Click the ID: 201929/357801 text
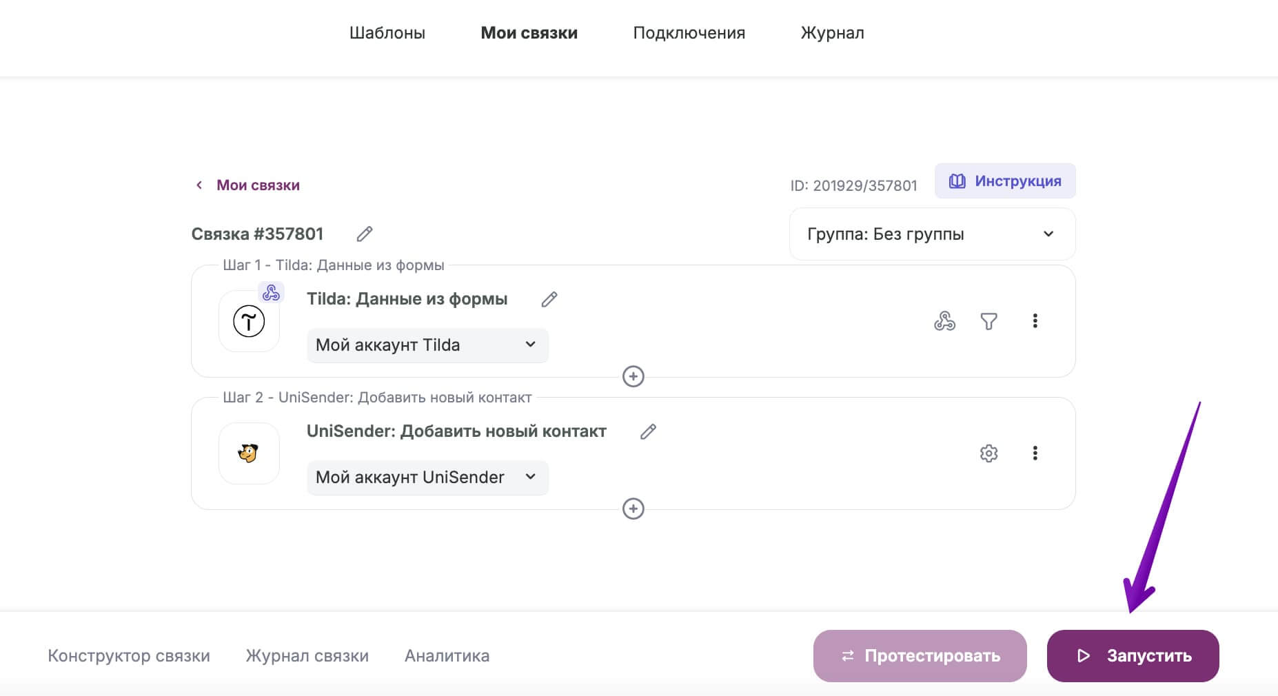Image resolution: width=1278 pixels, height=696 pixels. 853,185
